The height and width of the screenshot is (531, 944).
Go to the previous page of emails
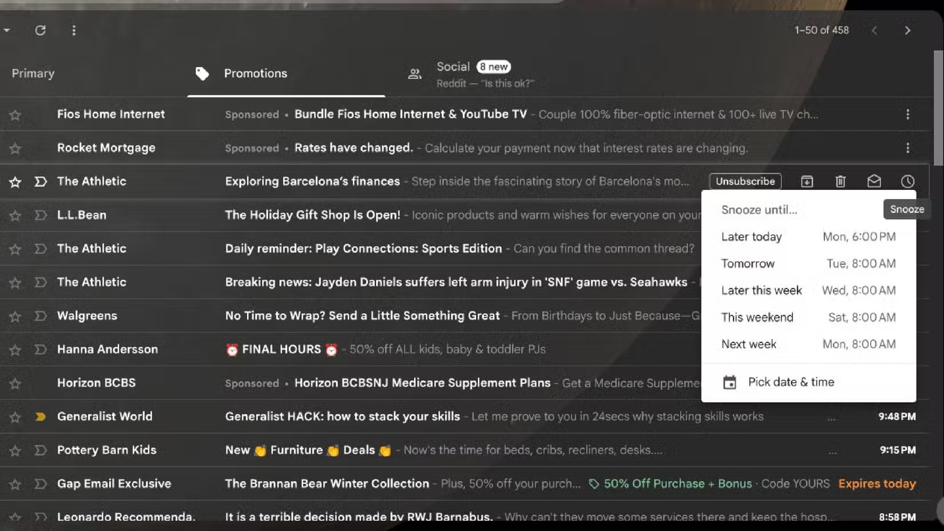point(874,30)
